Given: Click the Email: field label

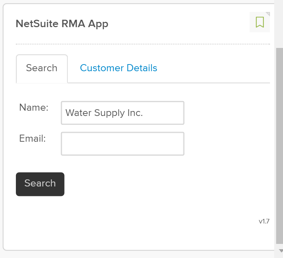Looking at the screenshot, I should [32, 139].
